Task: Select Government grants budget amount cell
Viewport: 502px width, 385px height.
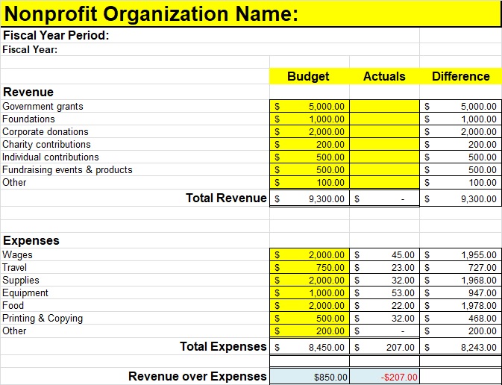Action: point(308,107)
